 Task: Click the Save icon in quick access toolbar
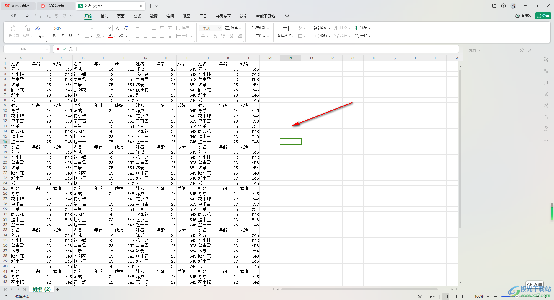tap(27, 16)
